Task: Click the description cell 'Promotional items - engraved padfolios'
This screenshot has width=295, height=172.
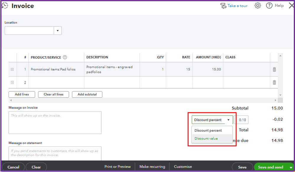Action: pos(112,69)
